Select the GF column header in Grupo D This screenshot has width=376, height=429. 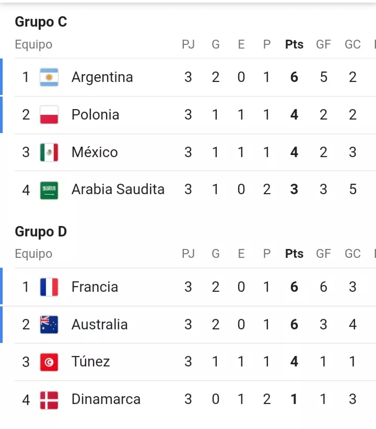tap(323, 254)
